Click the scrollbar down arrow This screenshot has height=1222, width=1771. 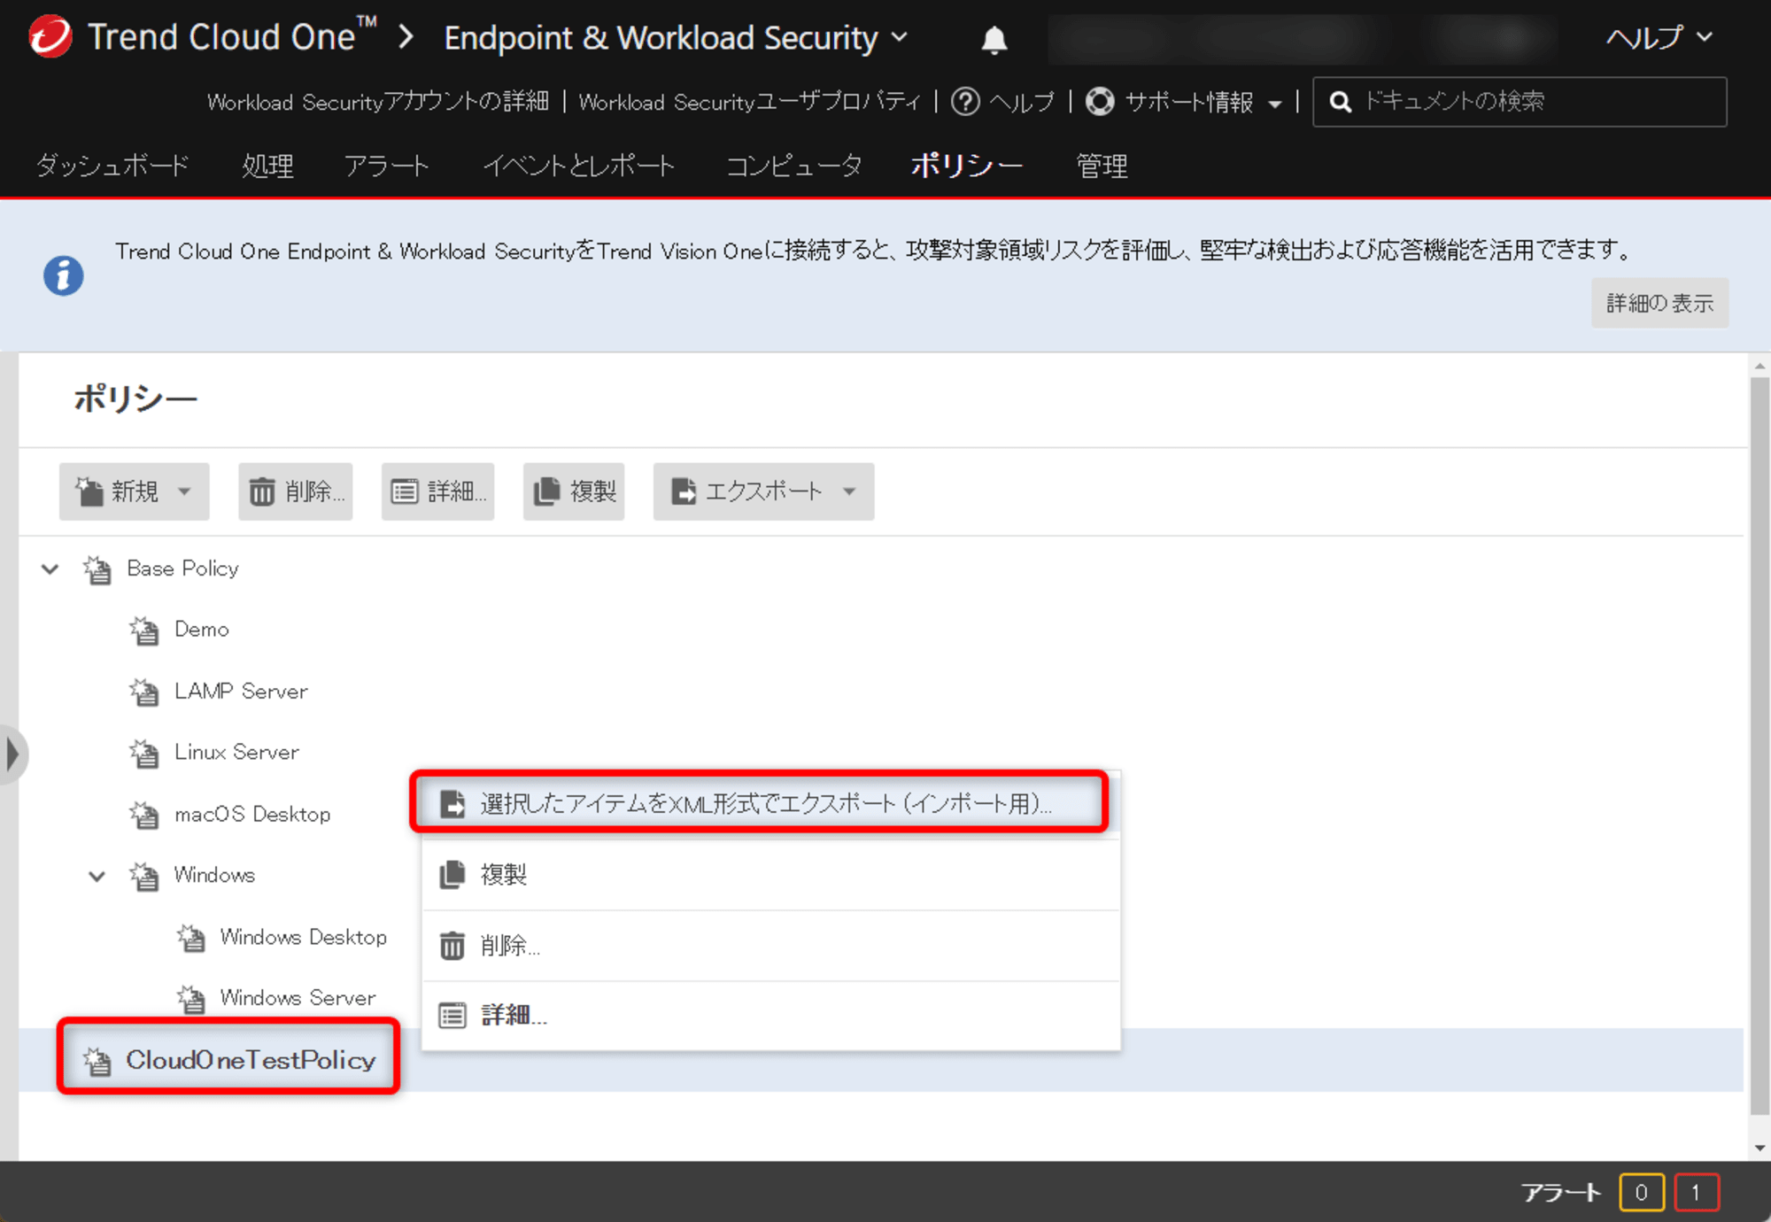tap(1759, 1149)
